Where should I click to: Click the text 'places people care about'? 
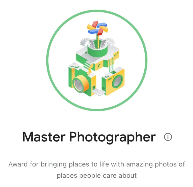[x=96, y=176]
